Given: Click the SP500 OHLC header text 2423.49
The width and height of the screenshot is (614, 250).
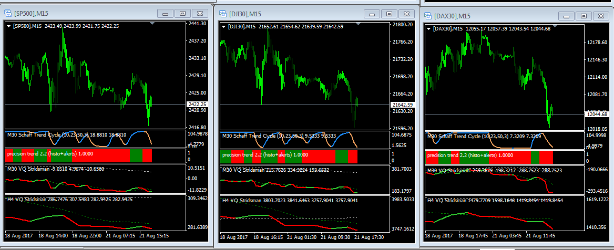Looking at the screenshot, I should [x=53, y=26].
